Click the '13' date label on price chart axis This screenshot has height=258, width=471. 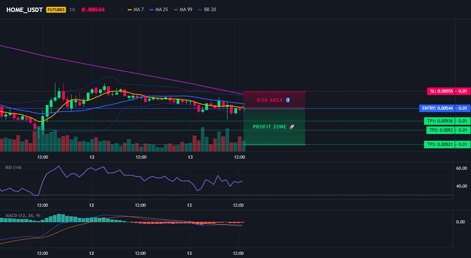click(x=190, y=157)
